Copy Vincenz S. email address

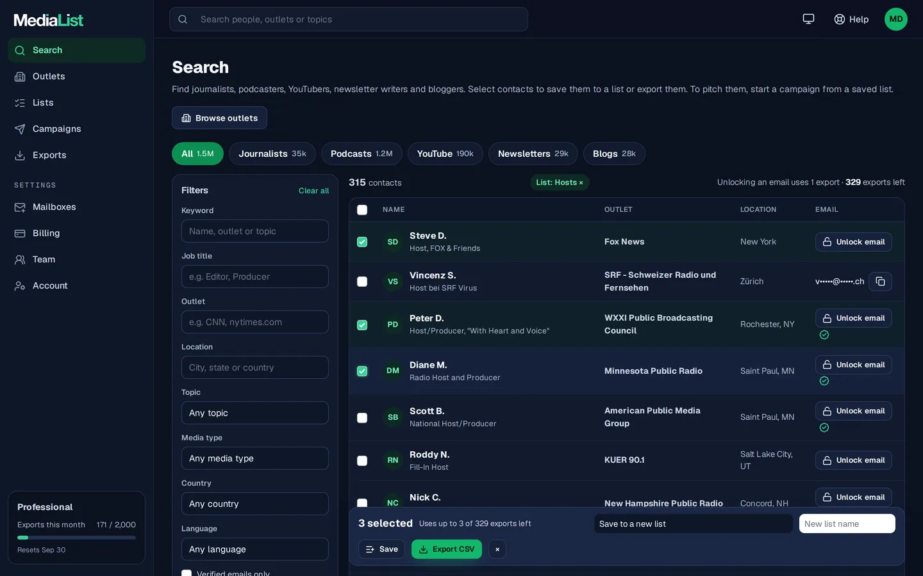tap(880, 282)
